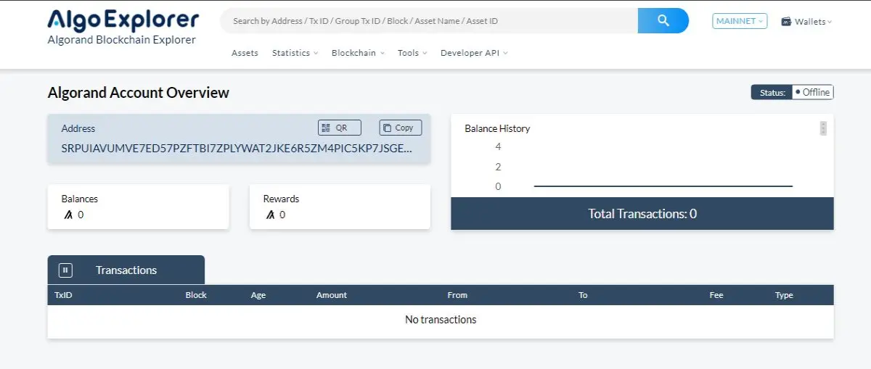Open the MAINNET network dropdown
The image size is (871, 369).
[x=740, y=21]
